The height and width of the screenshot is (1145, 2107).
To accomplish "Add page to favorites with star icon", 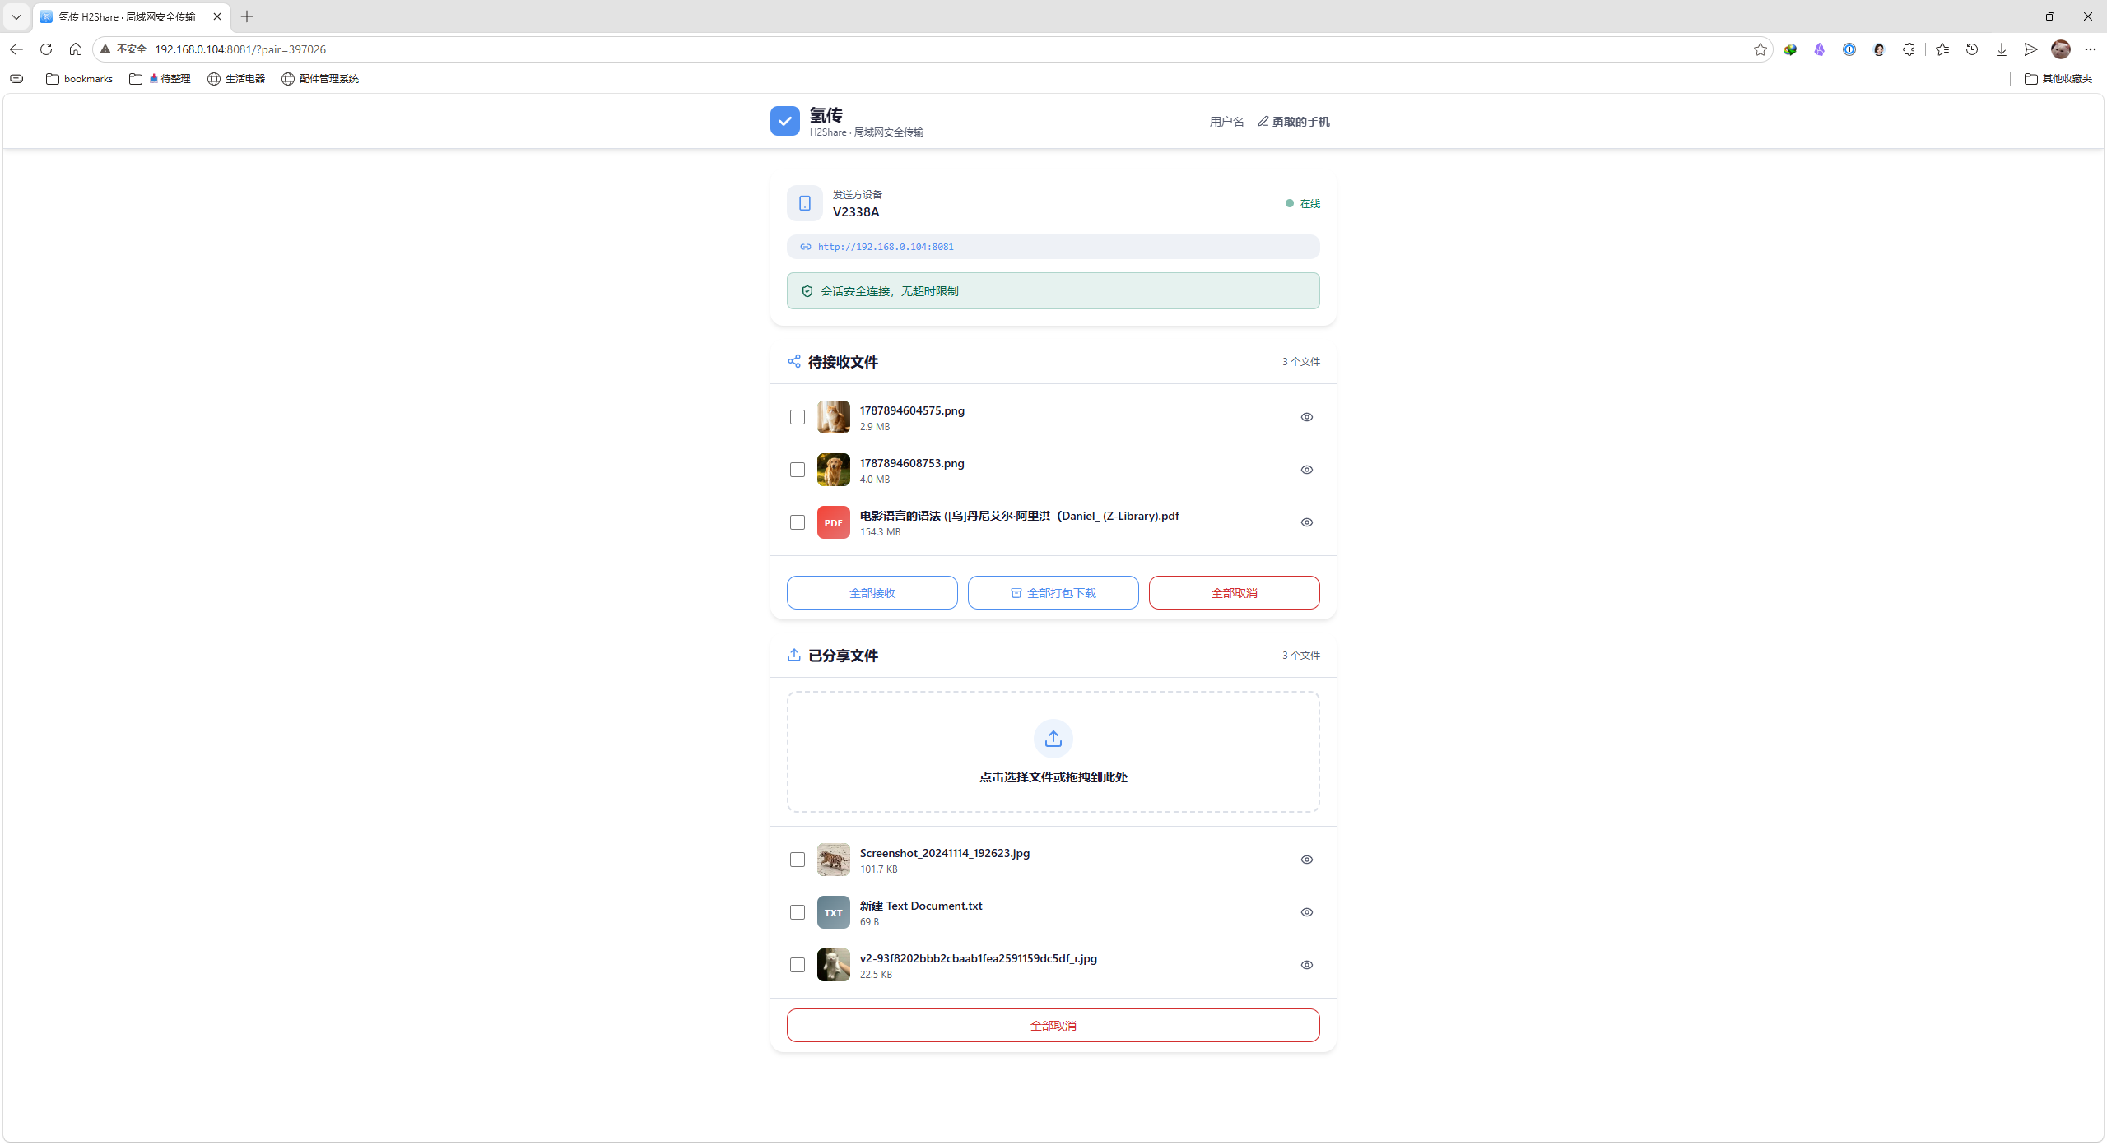I will pyautogui.click(x=1760, y=49).
